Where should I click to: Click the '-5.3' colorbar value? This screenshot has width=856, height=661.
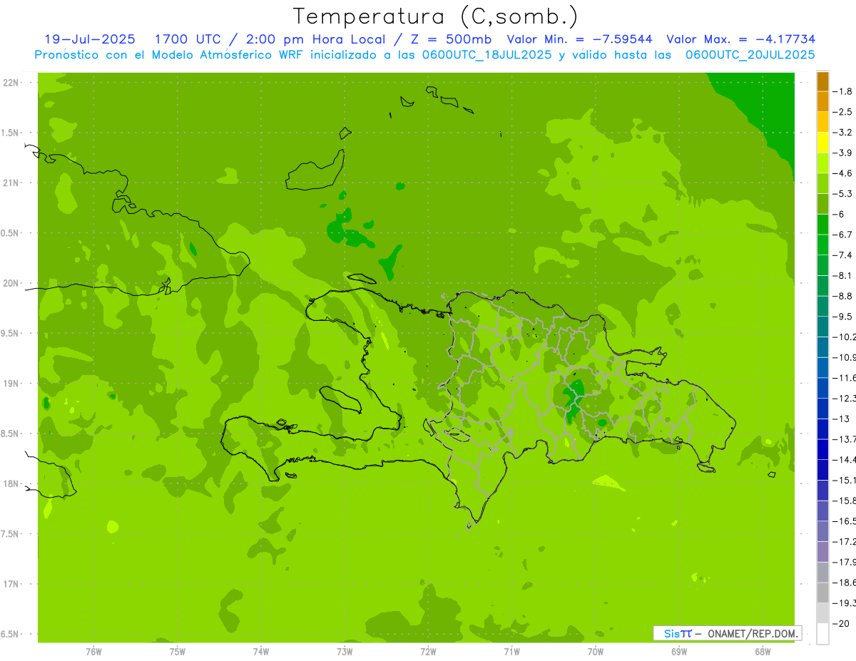[844, 194]
